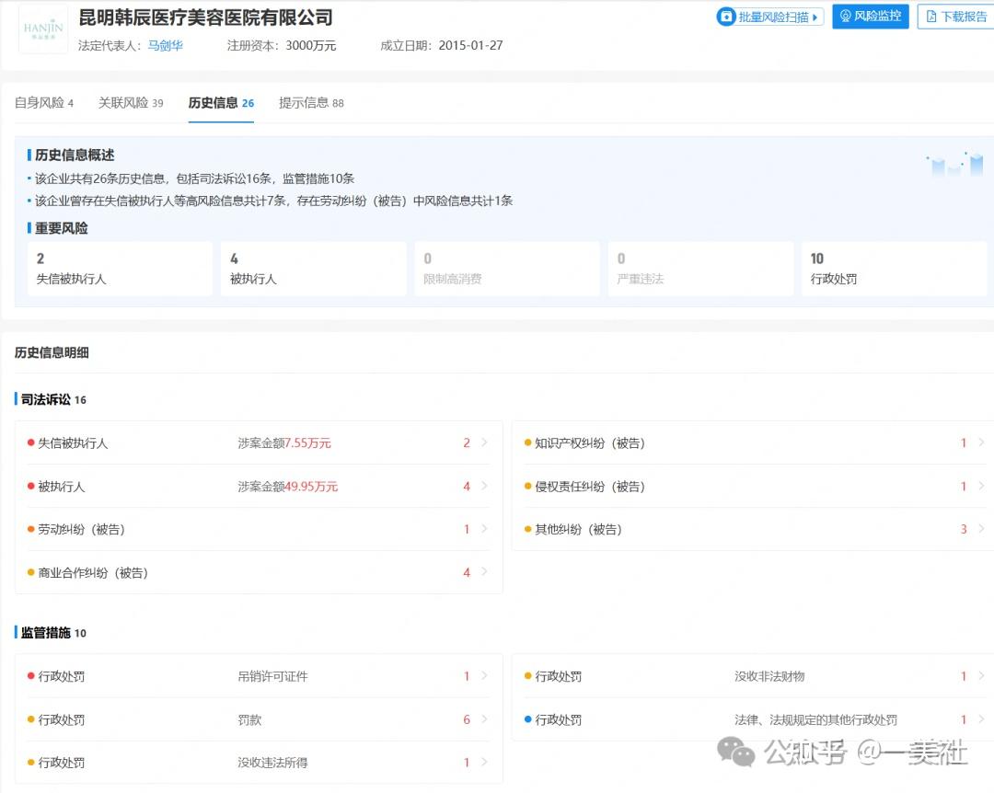Image resolution: width=994 pixels, height=793 pixels.
Task: Open the 被执行人 summary card with 4
Action: coord(314,269)
